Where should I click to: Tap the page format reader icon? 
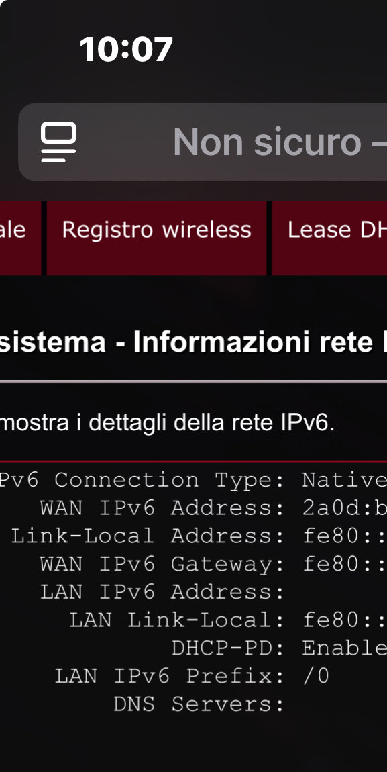click(x=58, y=142)
